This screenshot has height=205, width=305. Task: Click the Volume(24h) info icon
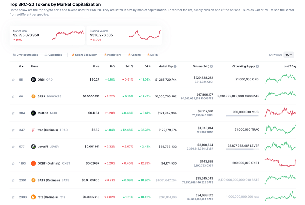point(211,66)
